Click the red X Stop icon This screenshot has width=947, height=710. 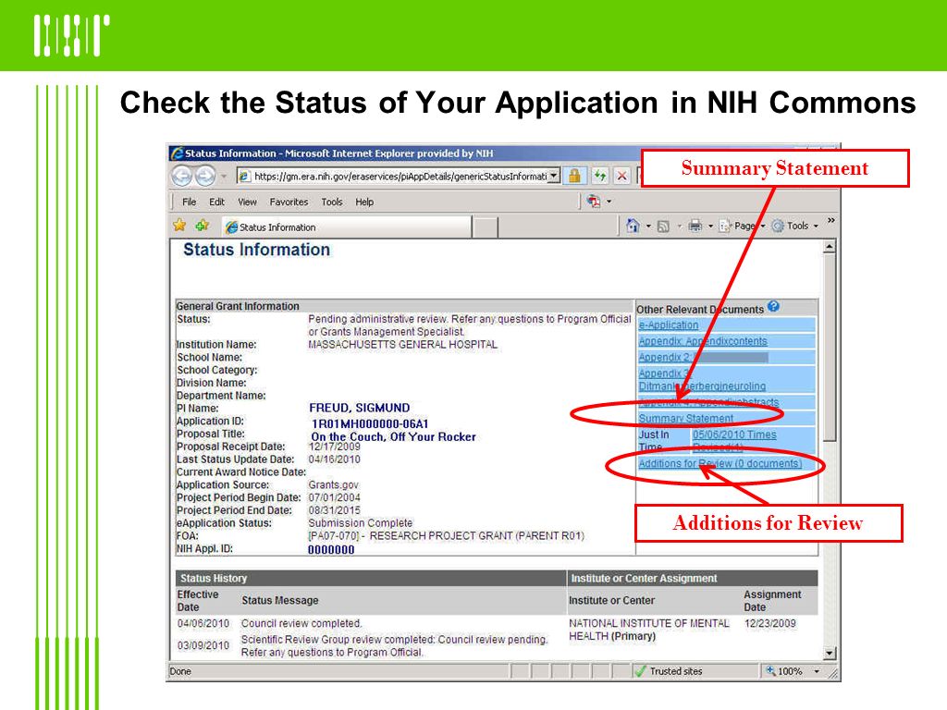(x=621, y=176)
